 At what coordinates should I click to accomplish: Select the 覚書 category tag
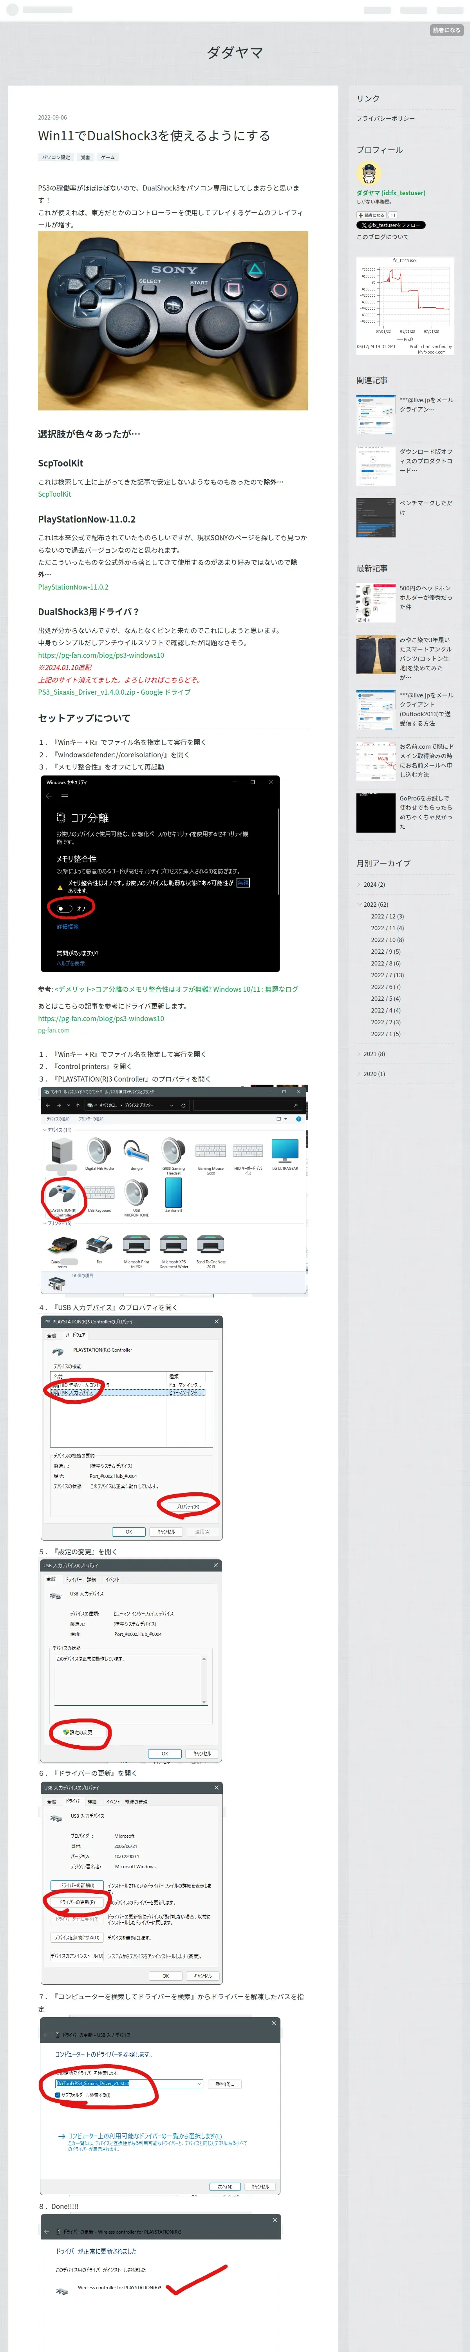(85, 157)
